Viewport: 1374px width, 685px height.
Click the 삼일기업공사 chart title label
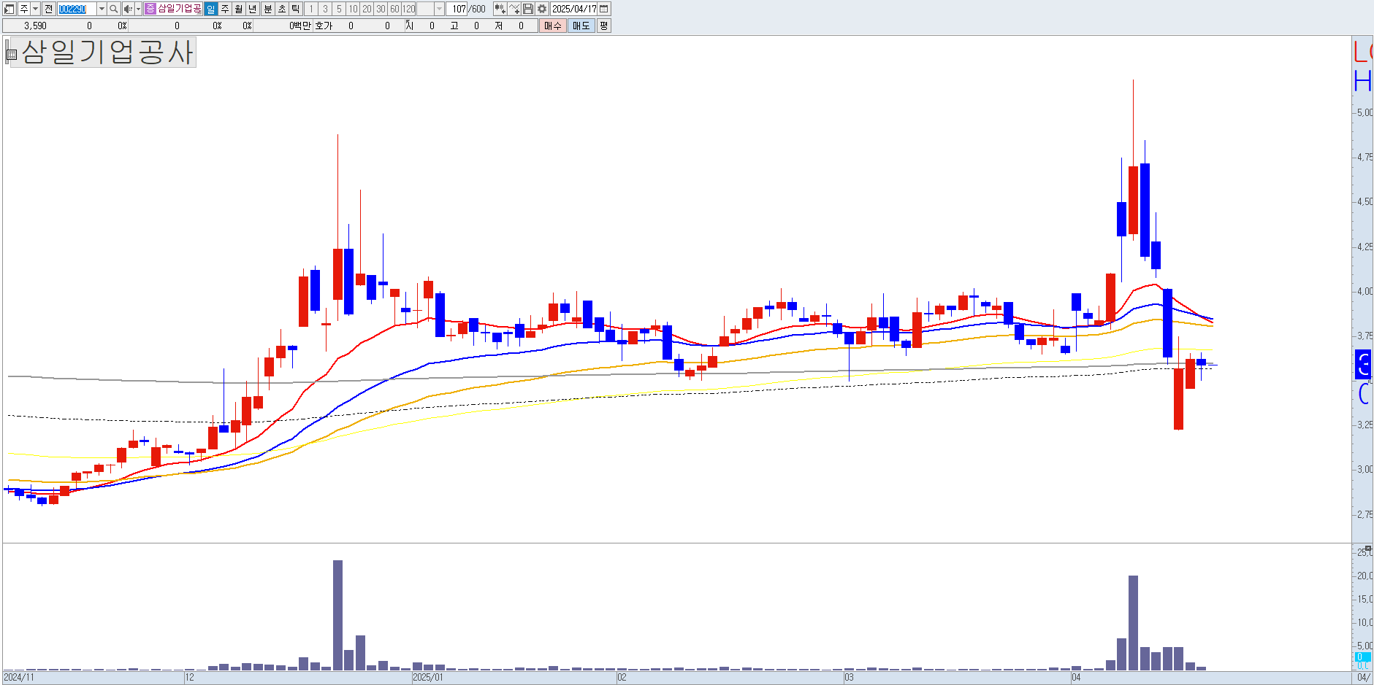(107, 52)
